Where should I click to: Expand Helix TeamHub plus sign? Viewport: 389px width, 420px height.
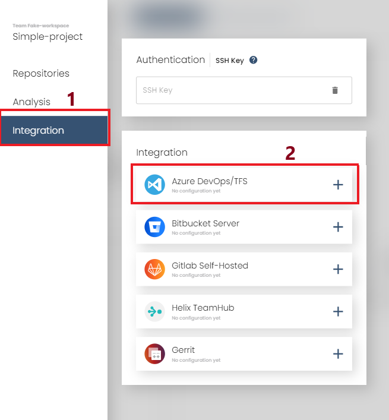[x=338, y=311]
